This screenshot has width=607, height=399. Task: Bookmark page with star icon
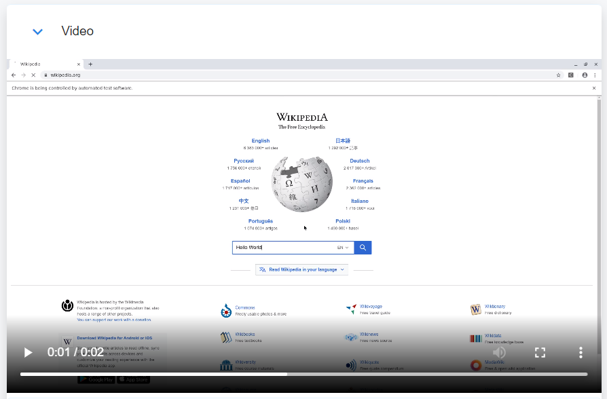point(558,75)
